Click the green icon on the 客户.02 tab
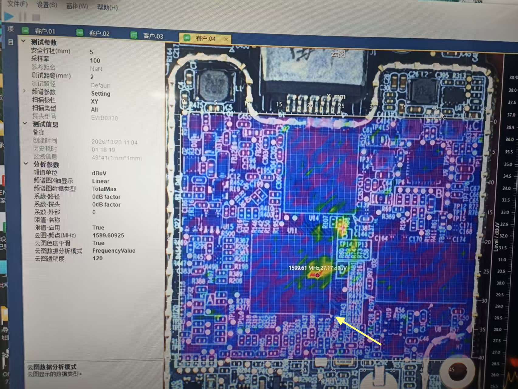This screenshot has height=389, width=518. coord(80,33)
